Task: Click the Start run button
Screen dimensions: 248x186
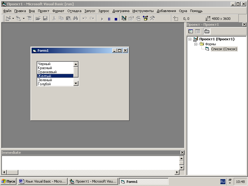Action: (102, 19)
